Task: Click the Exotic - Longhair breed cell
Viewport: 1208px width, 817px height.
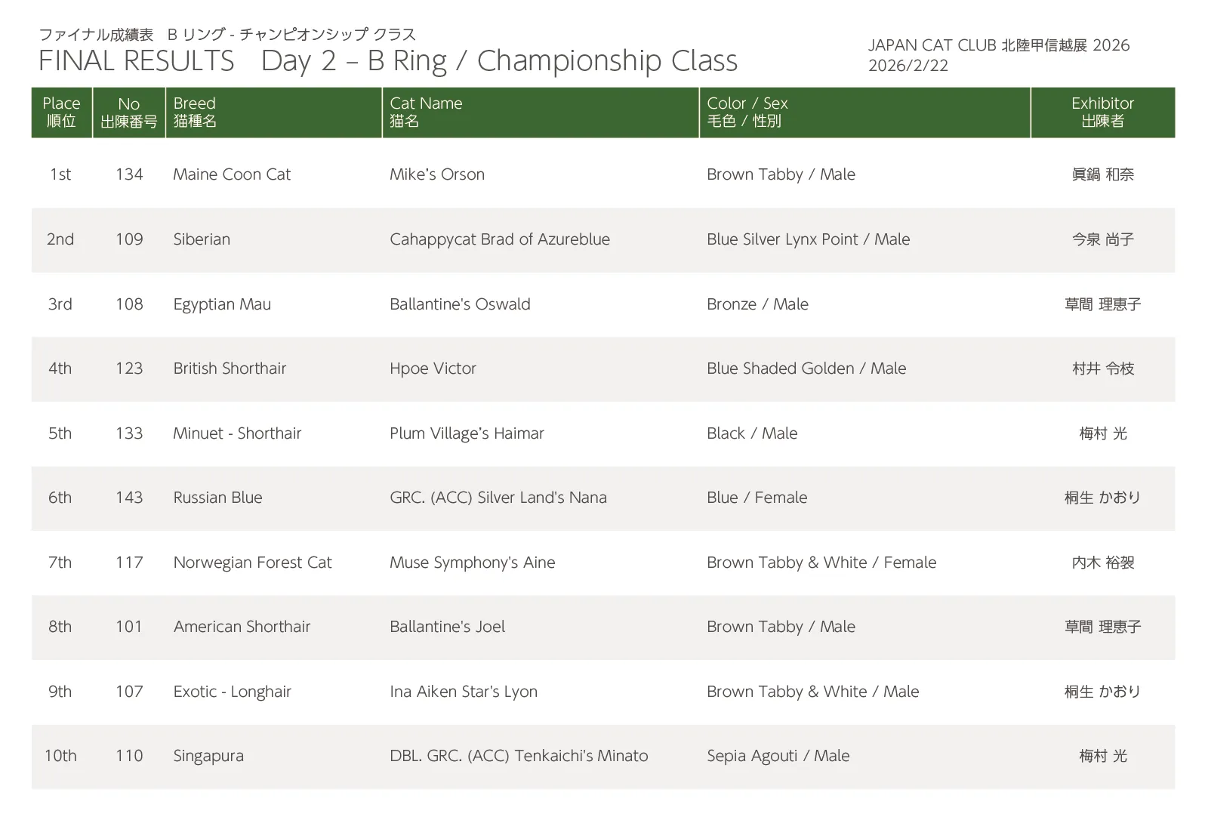Action: click(232, 692)
